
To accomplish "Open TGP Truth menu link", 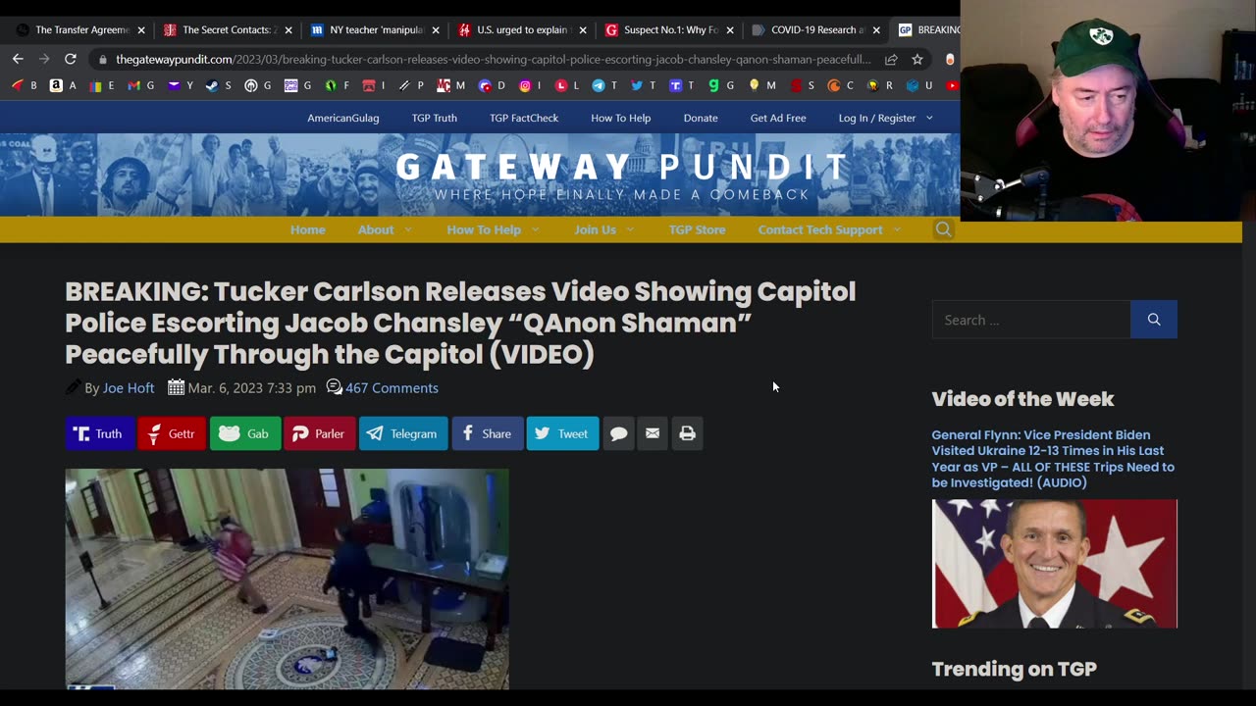I will [x=435, y=118].
